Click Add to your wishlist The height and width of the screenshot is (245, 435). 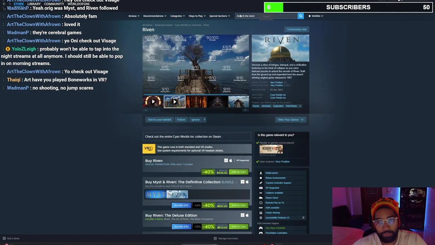159,119
